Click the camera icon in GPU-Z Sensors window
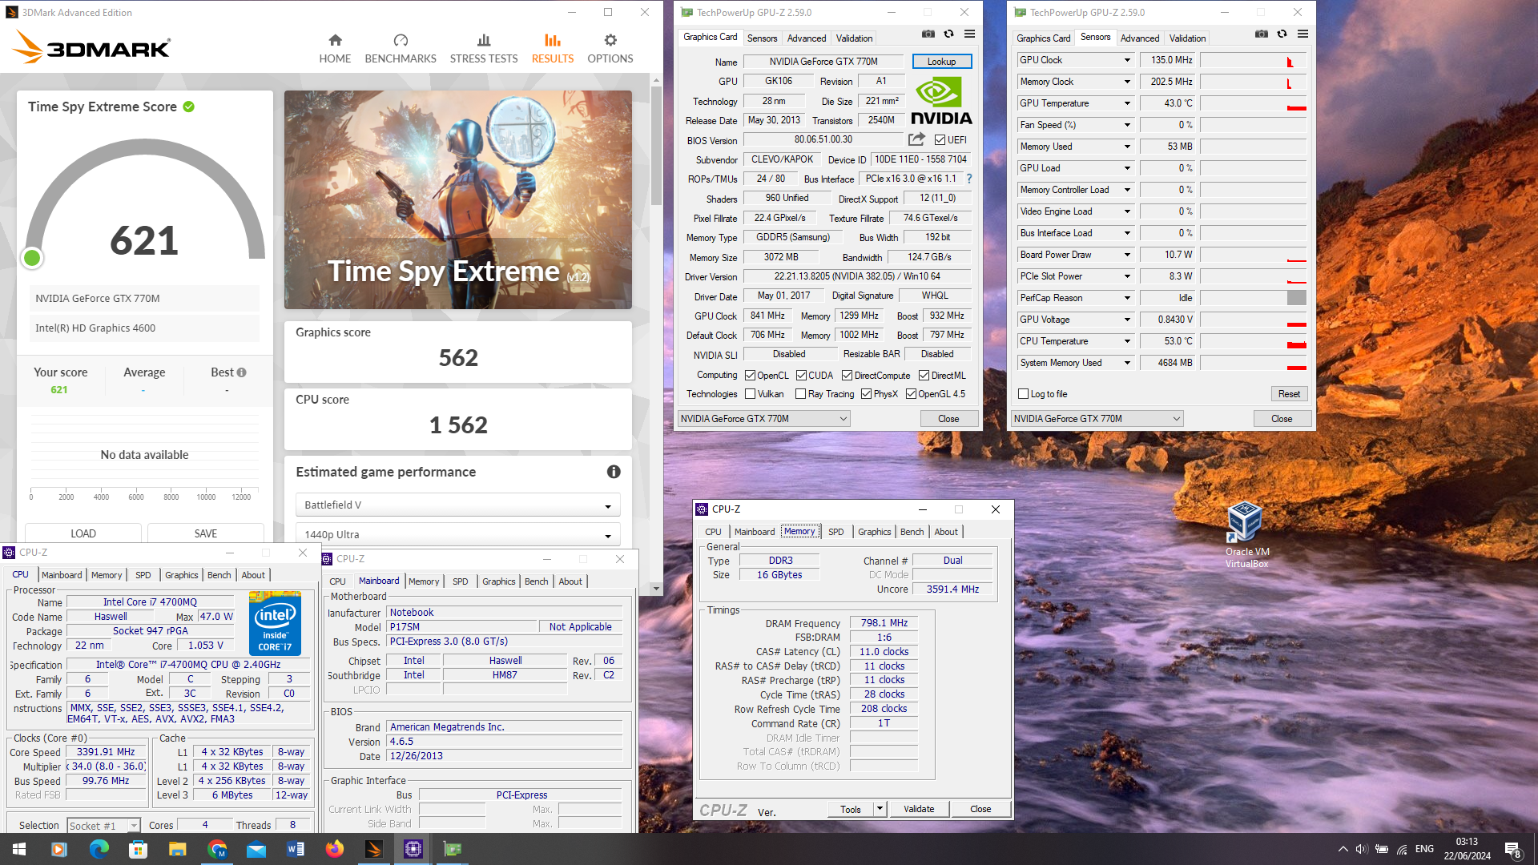This screenshot has width=1538, height=865. pyautogui.click(x=1261, y=34)
